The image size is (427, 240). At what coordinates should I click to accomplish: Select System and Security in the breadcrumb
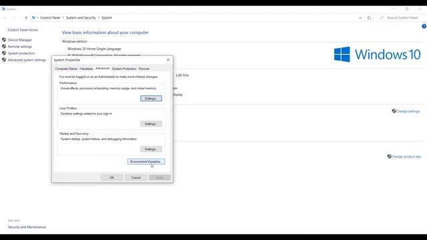point(81,18)
